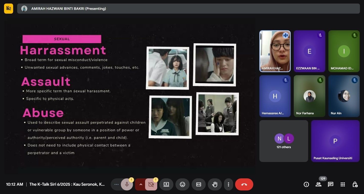Open host controls lock icon
This screenshot has height=194, width=364.
click(355, 184)
